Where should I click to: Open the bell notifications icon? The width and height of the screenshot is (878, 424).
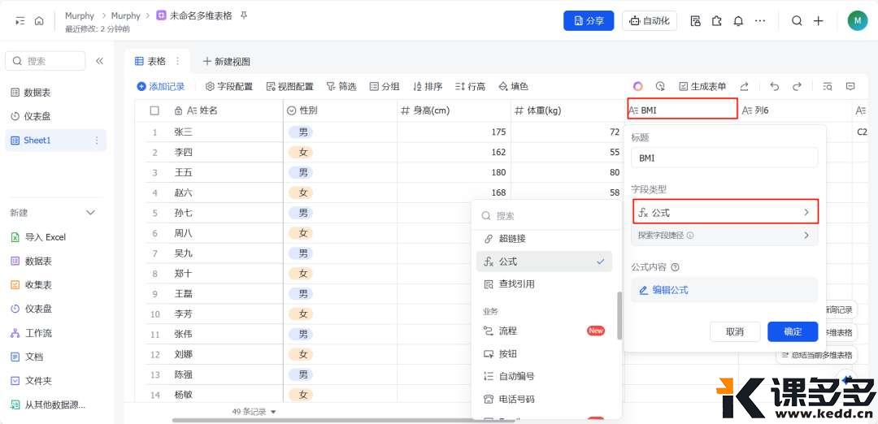[738, 20]
